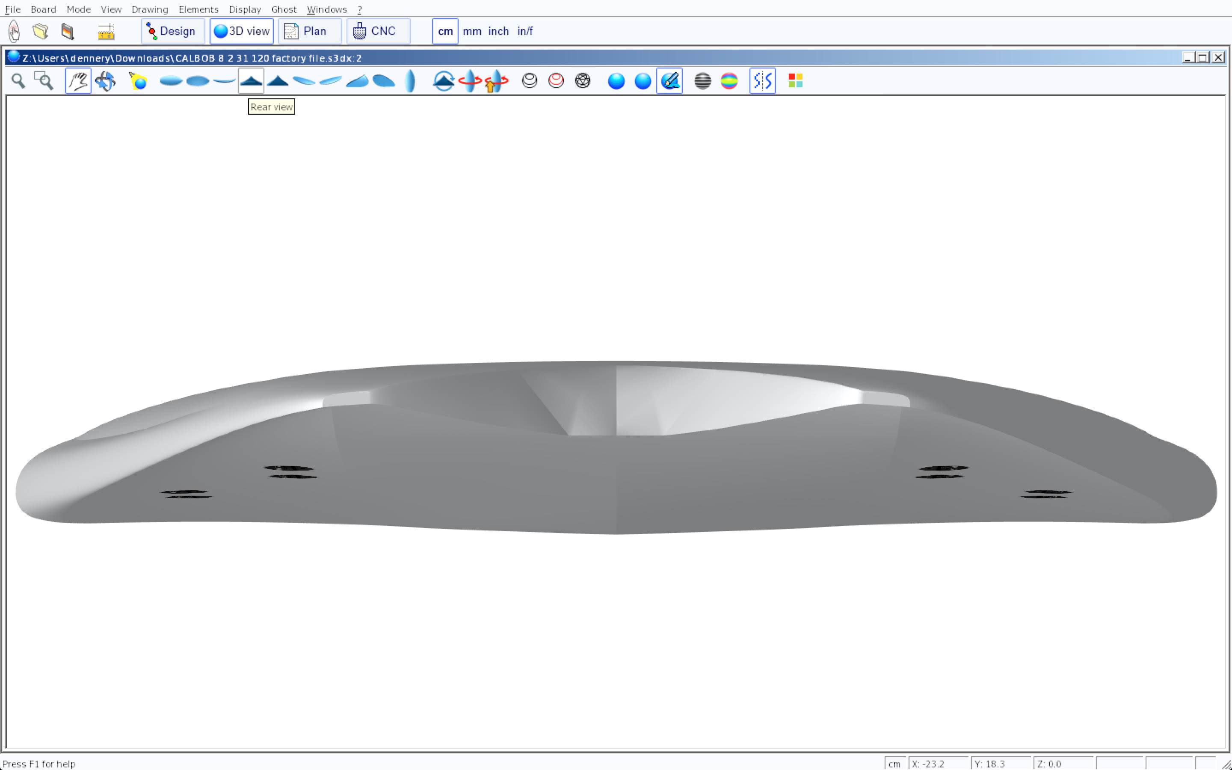The width and height of the screenshot is (1232, 770).
Task: Toggle the sphere with pencil render mode
Action: [x=669, y=81]
